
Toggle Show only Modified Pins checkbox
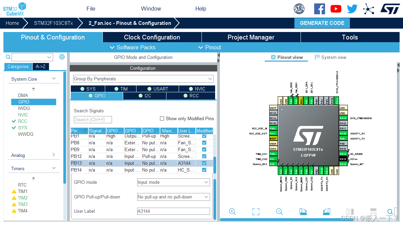(162, 118)
